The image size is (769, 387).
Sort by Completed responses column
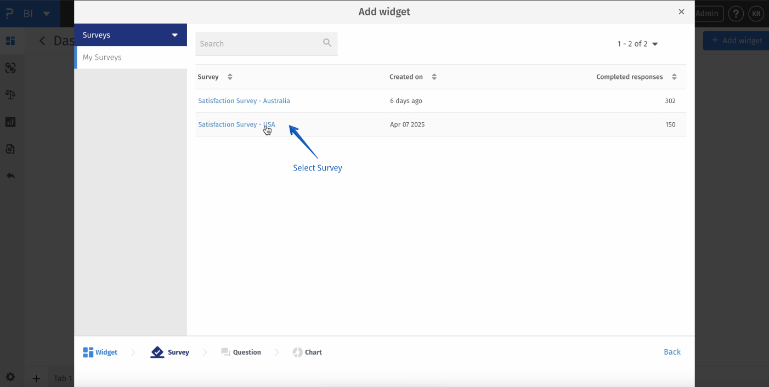(674, 77)
